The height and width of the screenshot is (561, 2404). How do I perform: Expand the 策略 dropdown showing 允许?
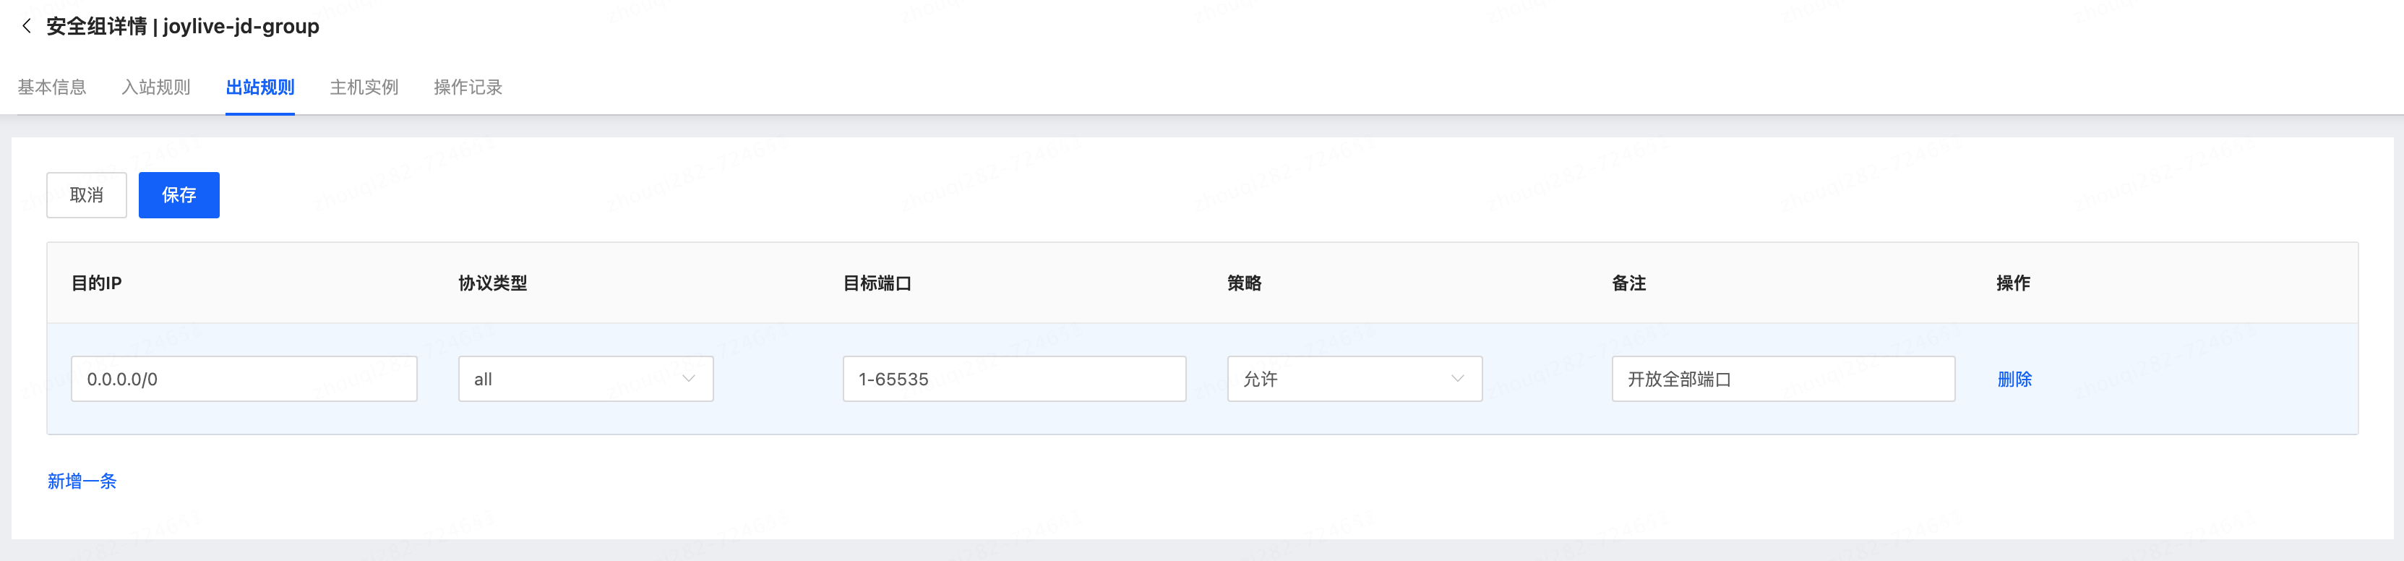pyautogui.click(x=1354, y=379)
